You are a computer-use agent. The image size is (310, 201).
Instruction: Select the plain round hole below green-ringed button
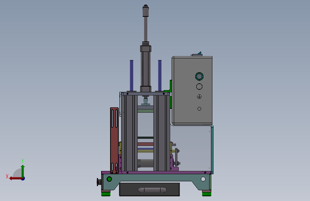(199, 87)
